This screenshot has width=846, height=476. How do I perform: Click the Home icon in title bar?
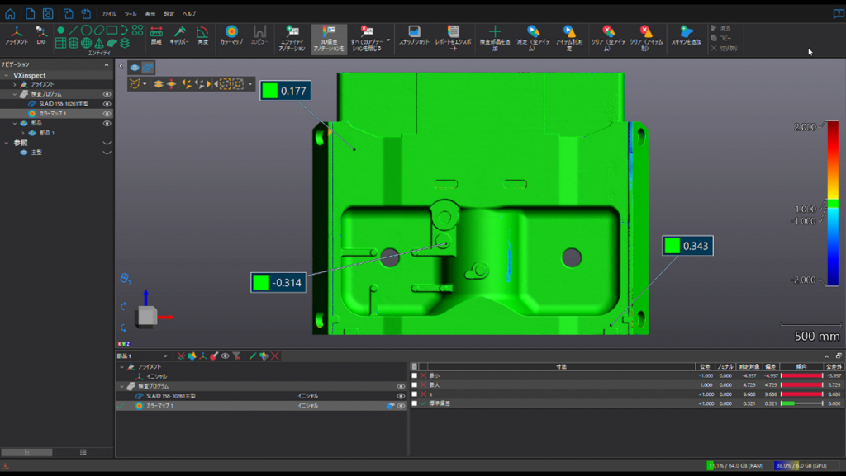click(x=10, y=13)
